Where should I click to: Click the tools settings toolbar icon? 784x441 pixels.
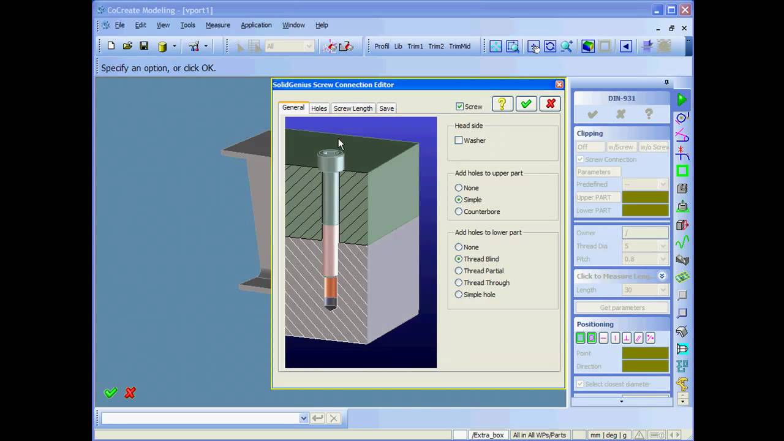[x=194, y=46]
